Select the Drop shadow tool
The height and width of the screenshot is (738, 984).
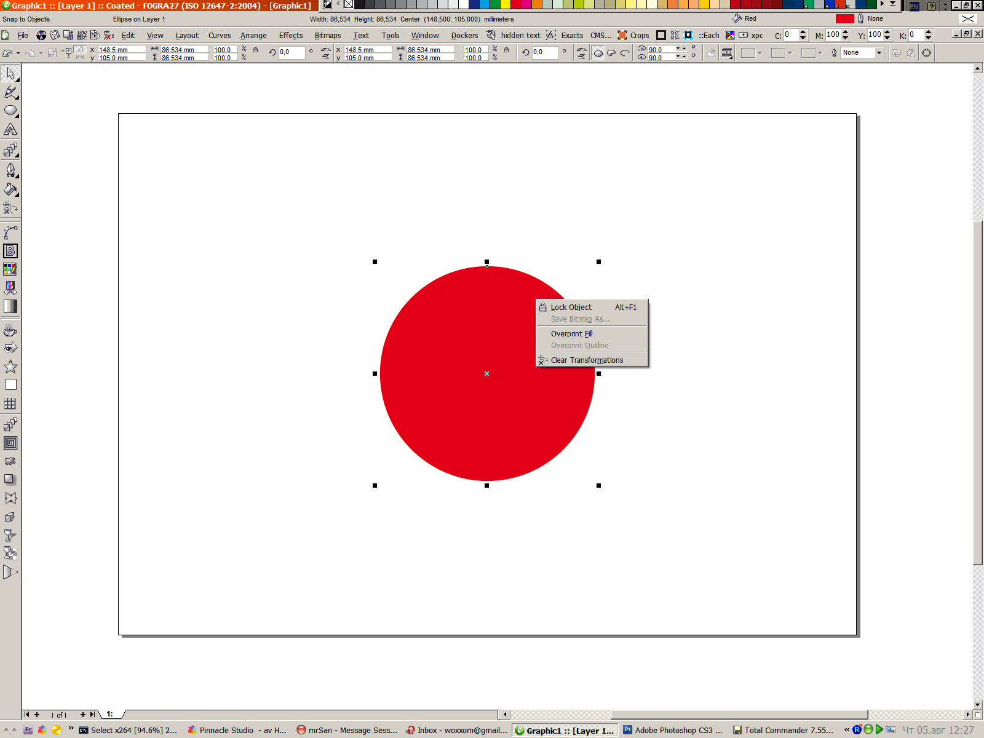(10, 479)
